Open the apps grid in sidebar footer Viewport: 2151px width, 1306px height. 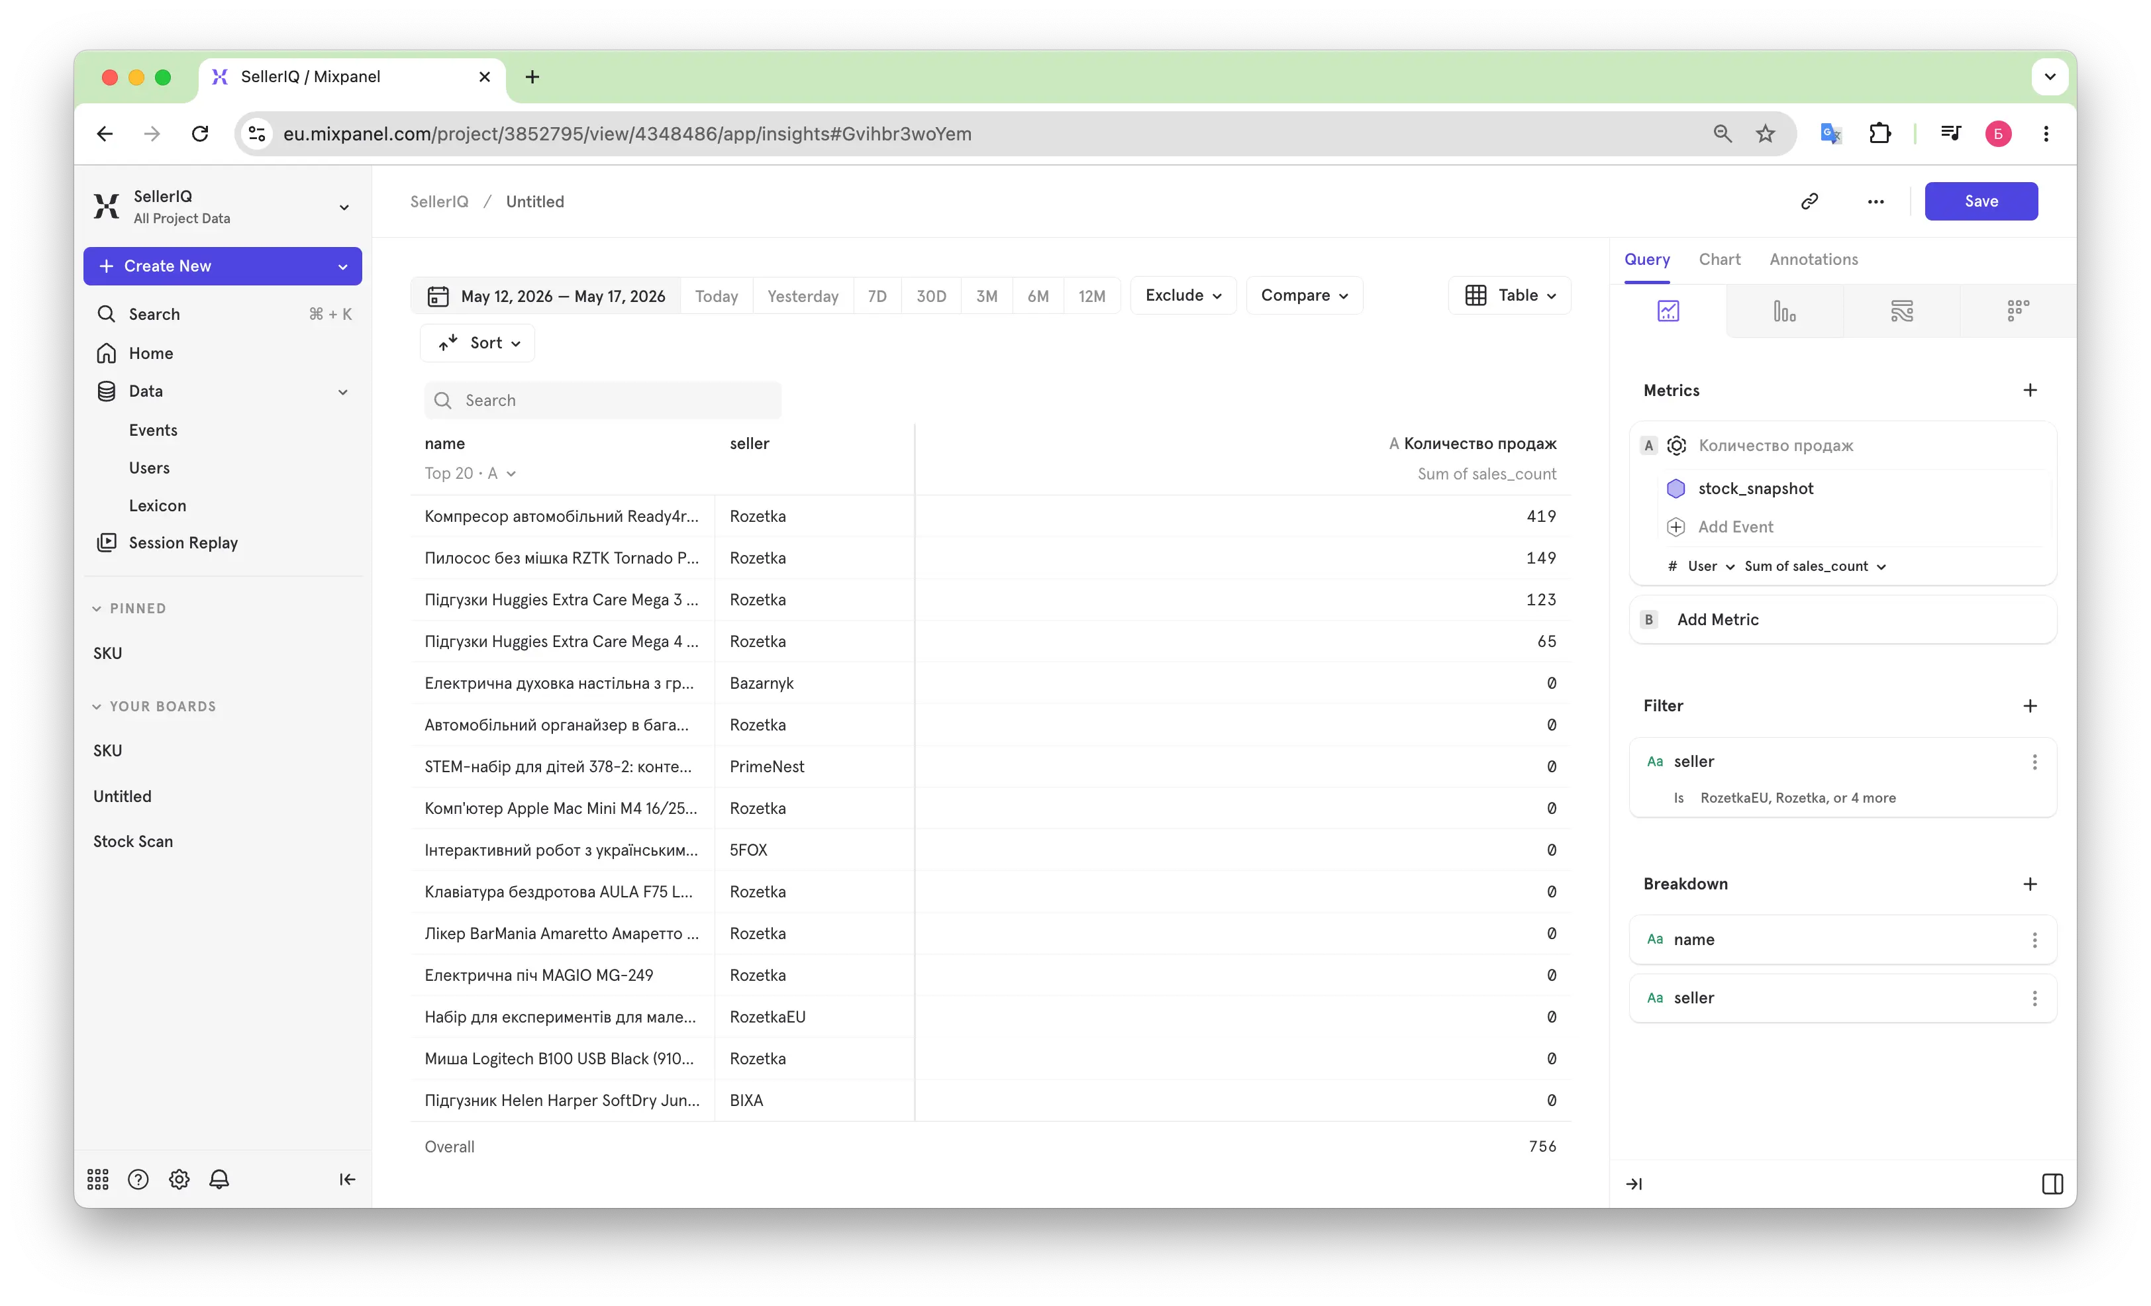98,1180
